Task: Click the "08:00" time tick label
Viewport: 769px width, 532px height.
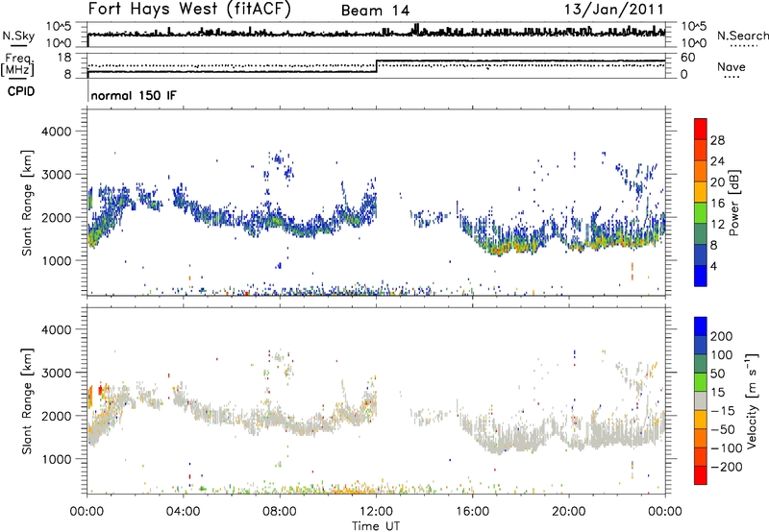Action: (279, 512)
